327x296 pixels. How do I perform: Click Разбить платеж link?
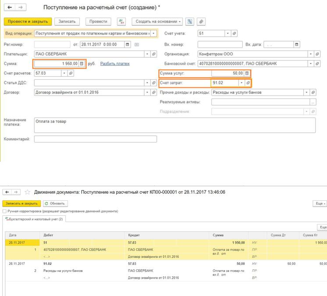[115, 64]
